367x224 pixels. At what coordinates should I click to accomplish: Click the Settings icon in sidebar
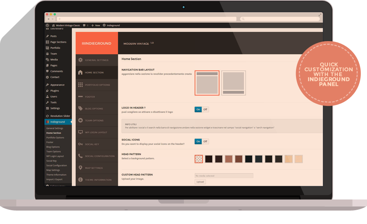[48, 108]
